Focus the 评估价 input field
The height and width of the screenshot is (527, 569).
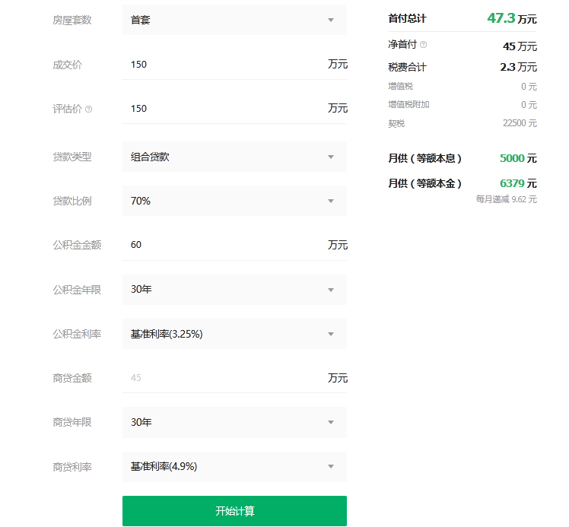click(224, 109)
